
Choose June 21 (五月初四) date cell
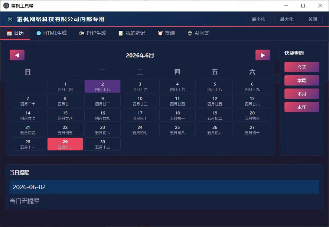(x=28, y=130)
